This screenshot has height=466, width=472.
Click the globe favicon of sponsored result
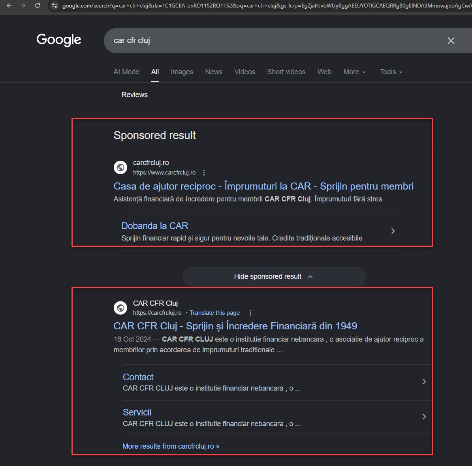click(120, 167)
